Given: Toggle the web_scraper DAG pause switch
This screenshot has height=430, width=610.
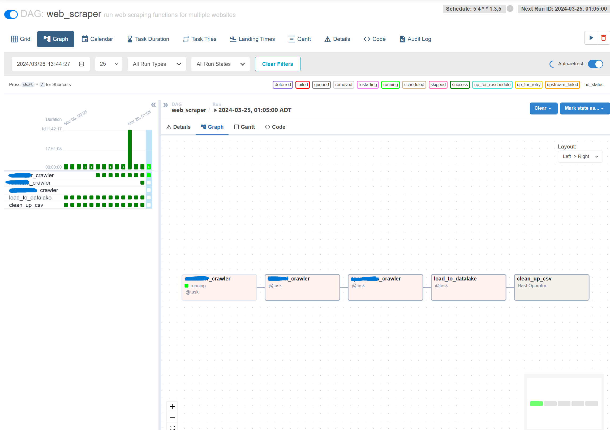Looking at the screenshot, I should [11, 14].
